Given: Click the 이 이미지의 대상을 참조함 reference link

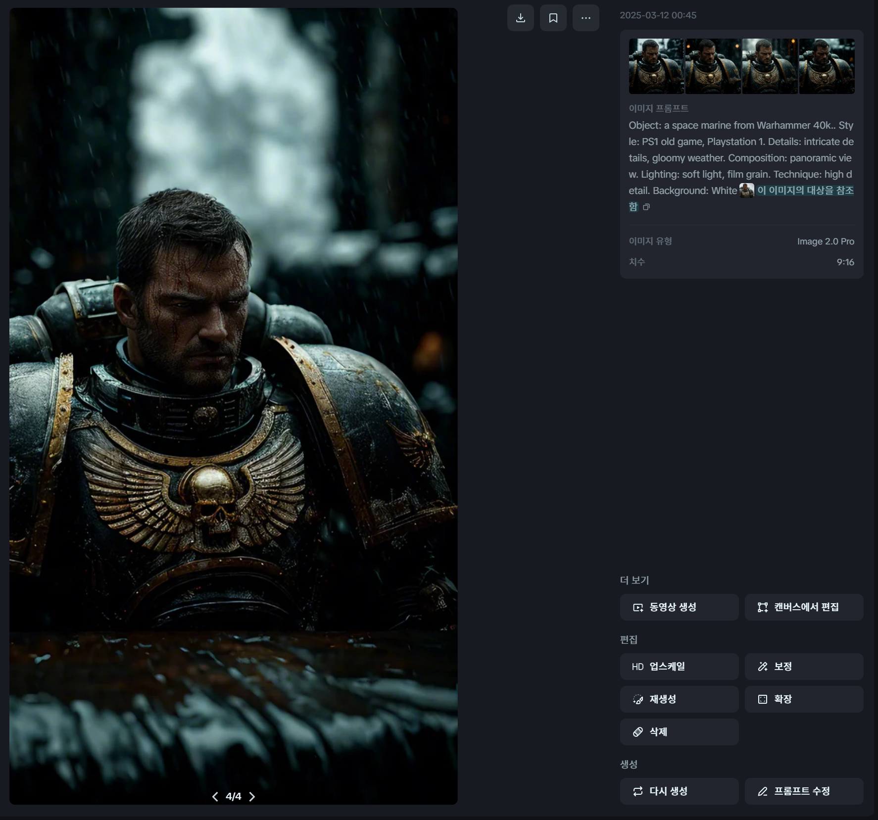Looking at the screenshot, I should pos(805,191).
